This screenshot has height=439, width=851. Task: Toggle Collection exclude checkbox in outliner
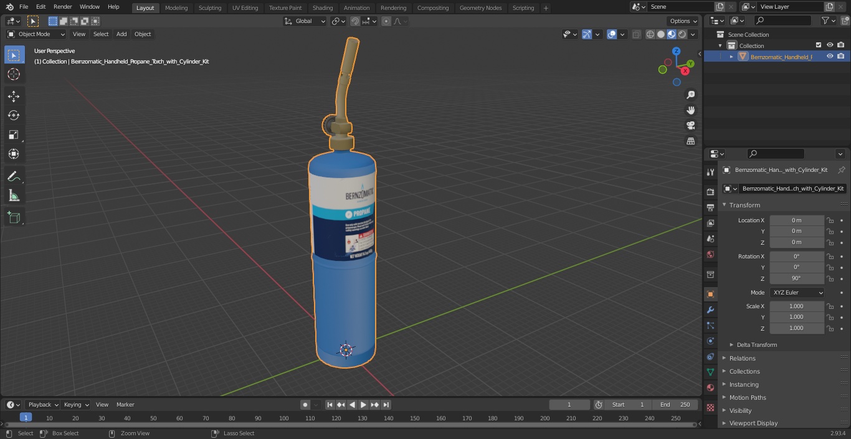819,45
